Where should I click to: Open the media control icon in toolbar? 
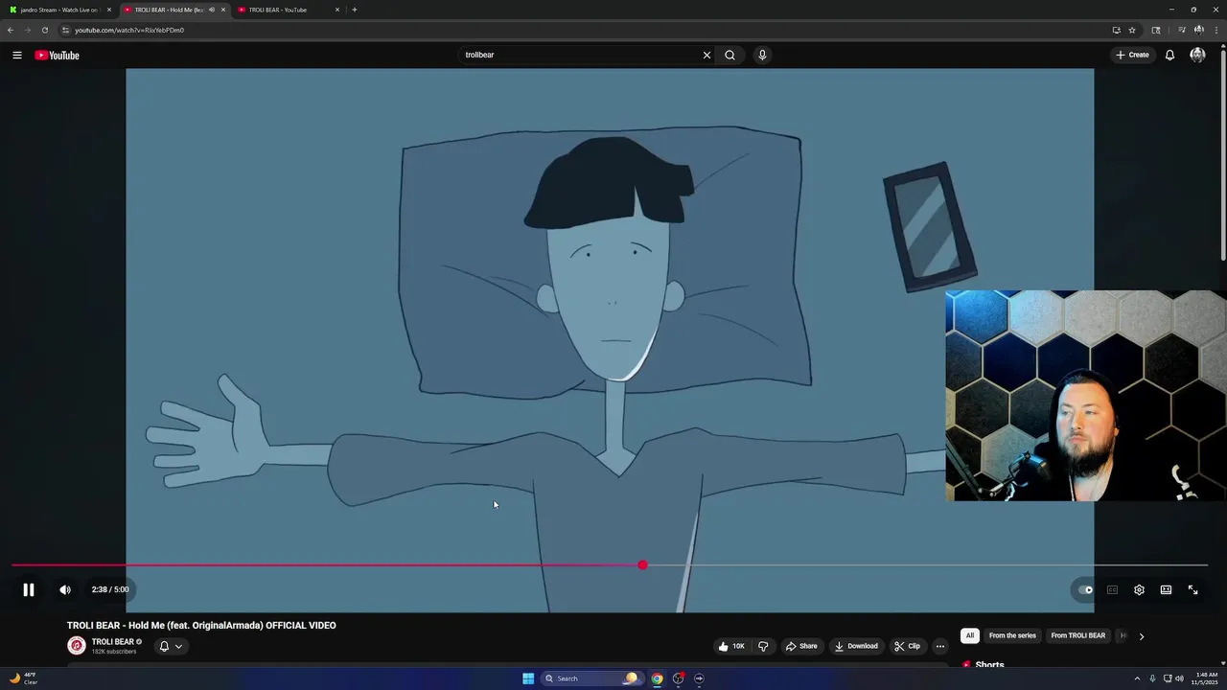click(1182, 30)
